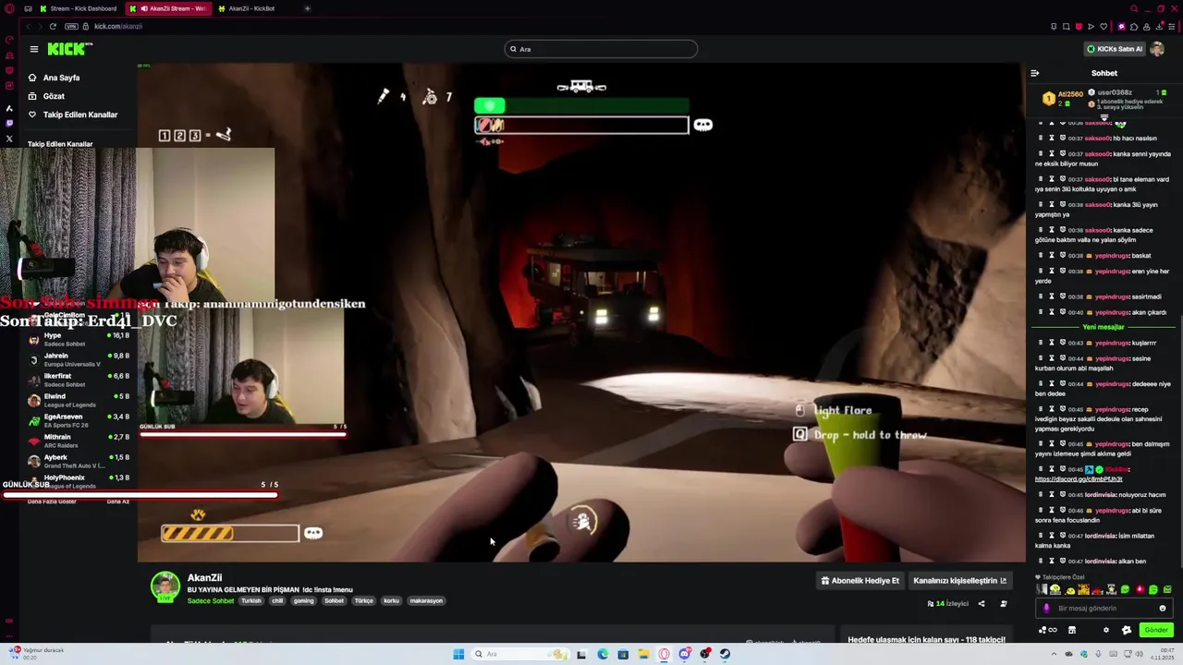Open Takip Edilen Kanallar page
1183x665 pixels.
(79, 115)
